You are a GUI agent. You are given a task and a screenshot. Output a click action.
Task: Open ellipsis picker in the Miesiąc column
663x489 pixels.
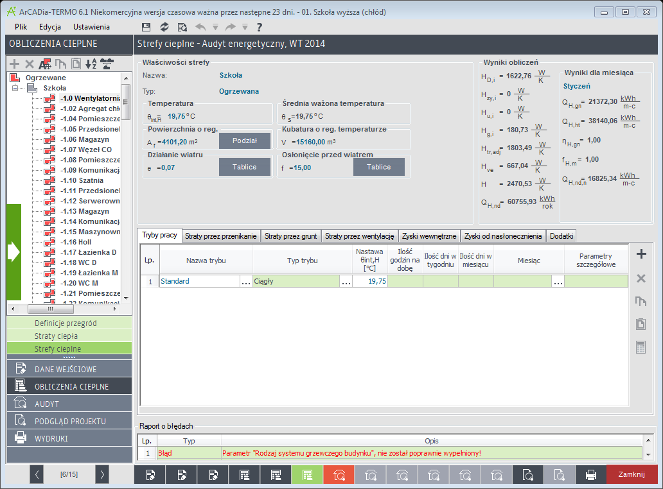click(558, 281)
